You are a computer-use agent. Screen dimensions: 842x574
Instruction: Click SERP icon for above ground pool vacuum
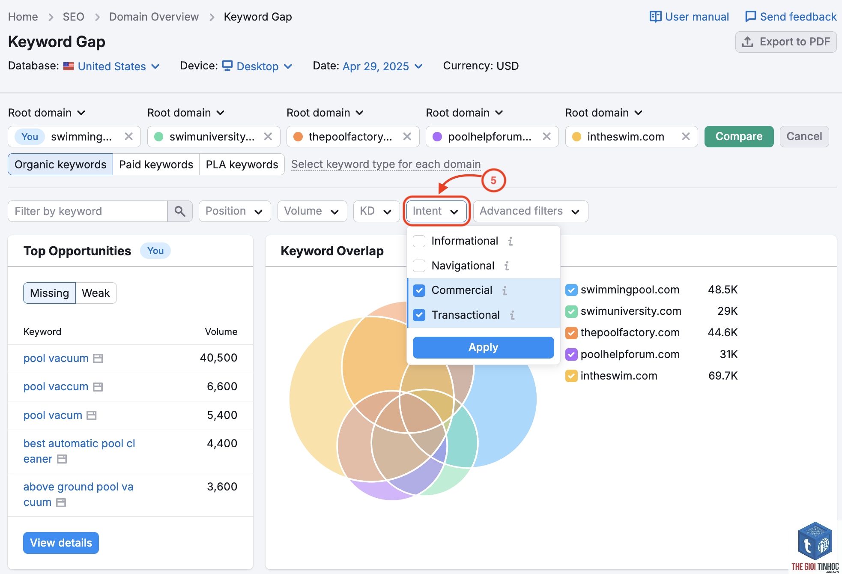61,502
